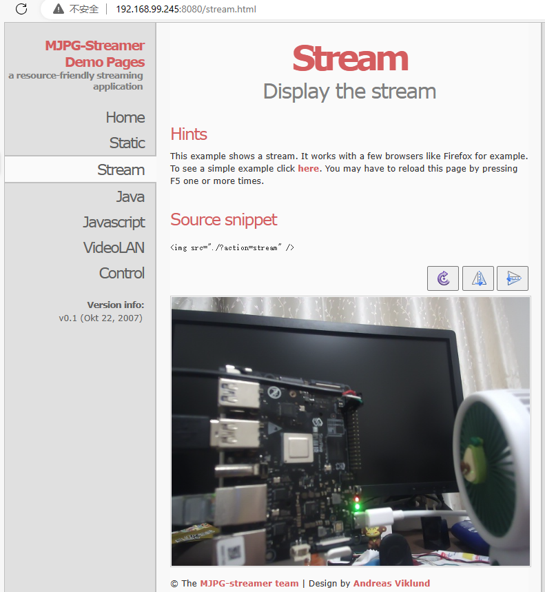The width and height of the screenshot is (545, 592).
Task: Open the MJPG-streamer team link in footer
Action: click(x=249, y=583)
